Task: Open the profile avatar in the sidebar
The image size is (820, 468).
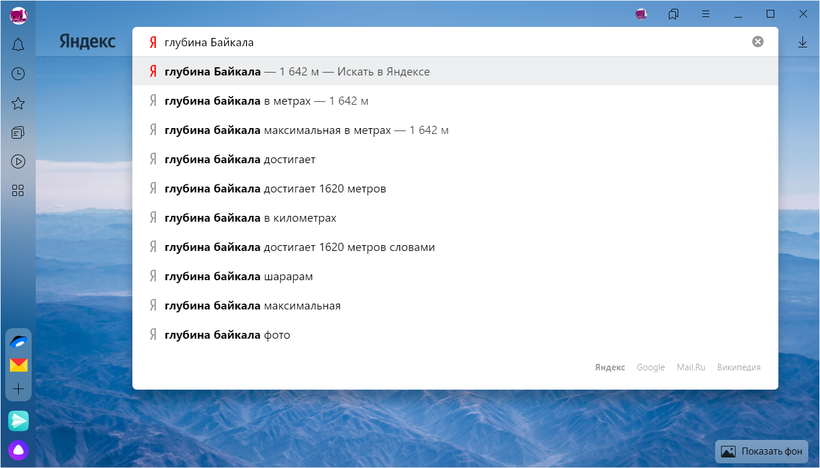Action: click(x=18, y=16)
